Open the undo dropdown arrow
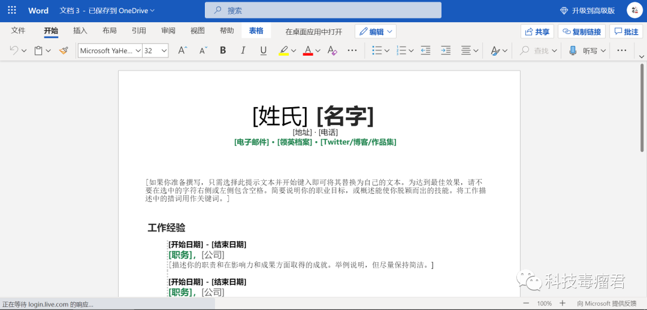 24,51
